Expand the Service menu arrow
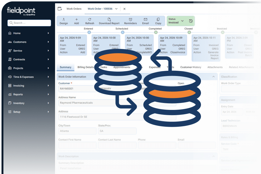This screenshot has width=261, height=174. tap(48, 51)
